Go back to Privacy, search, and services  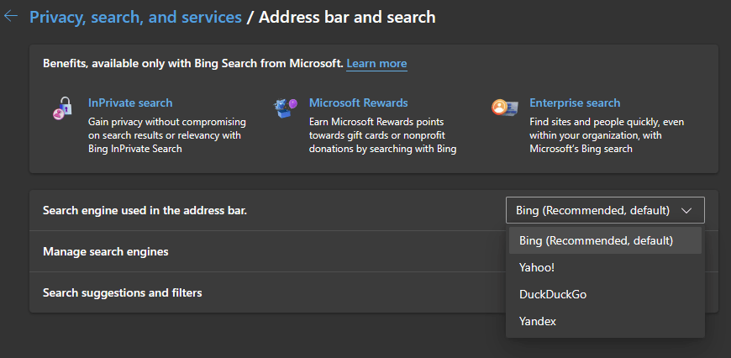tap(135, 17)
